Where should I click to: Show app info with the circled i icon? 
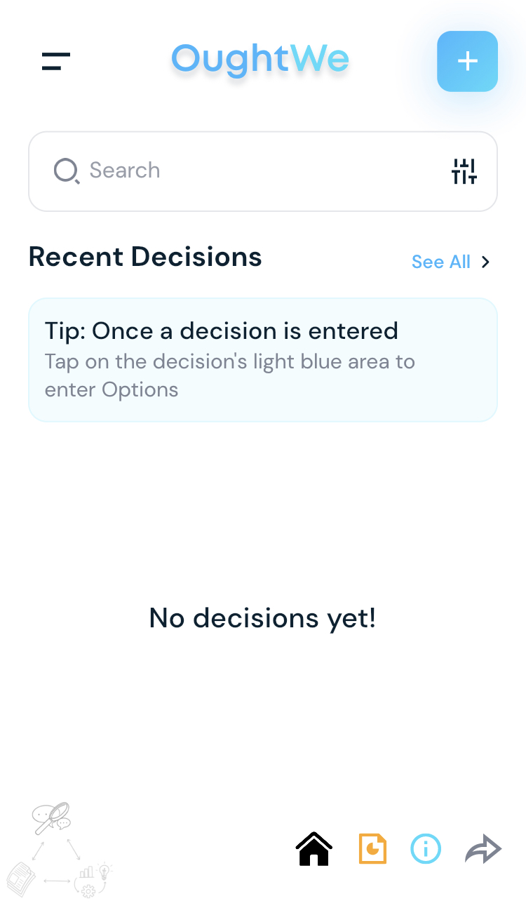426,849
